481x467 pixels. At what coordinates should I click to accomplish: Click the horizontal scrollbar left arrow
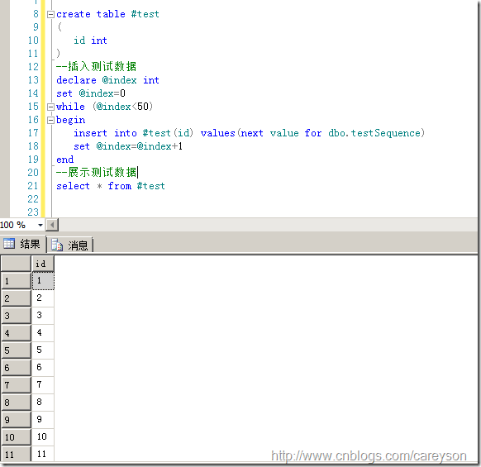(52, 225)
